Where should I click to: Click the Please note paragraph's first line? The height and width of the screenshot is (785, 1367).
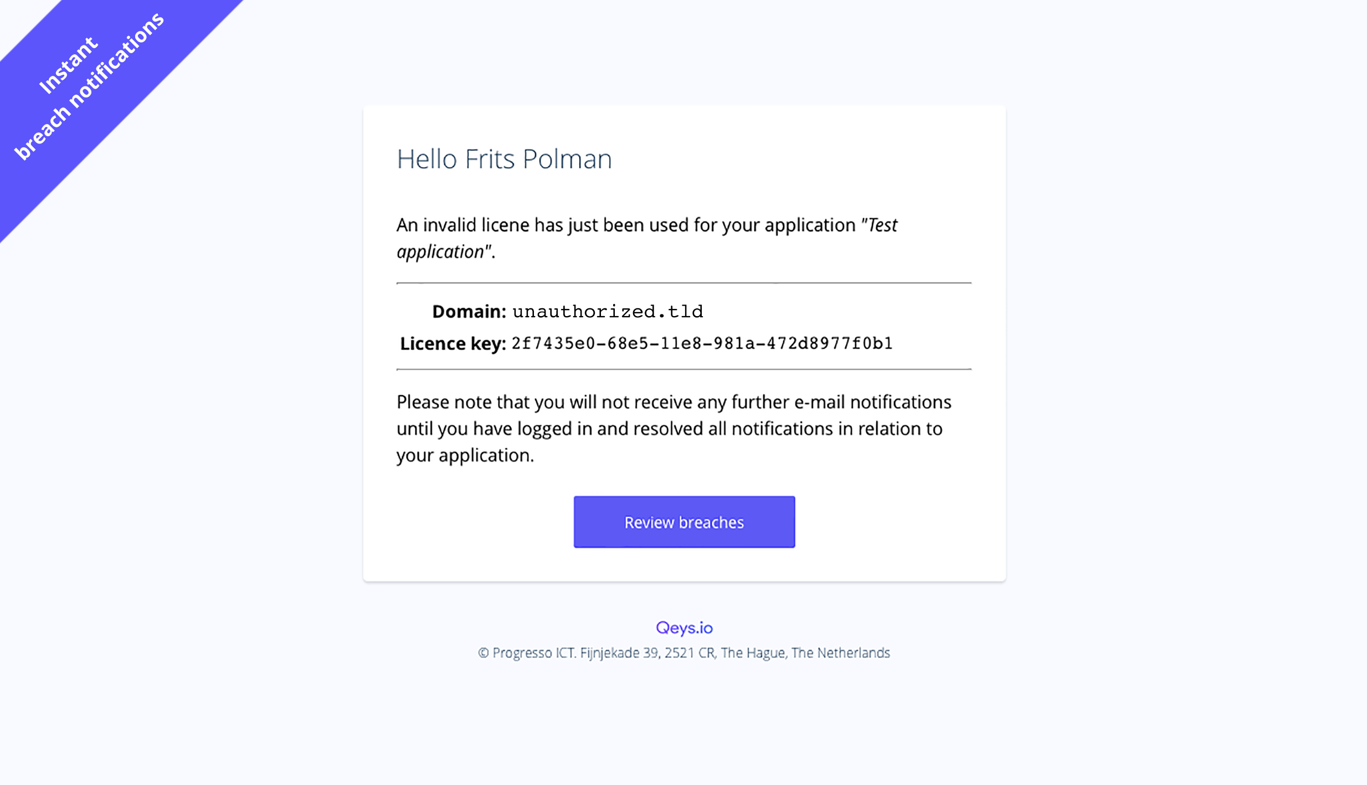pyautogui.click(x=674, y=402)
